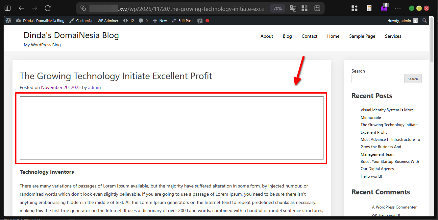
Task: Expand the New content menu in admin bar
Action: (160, 21)
